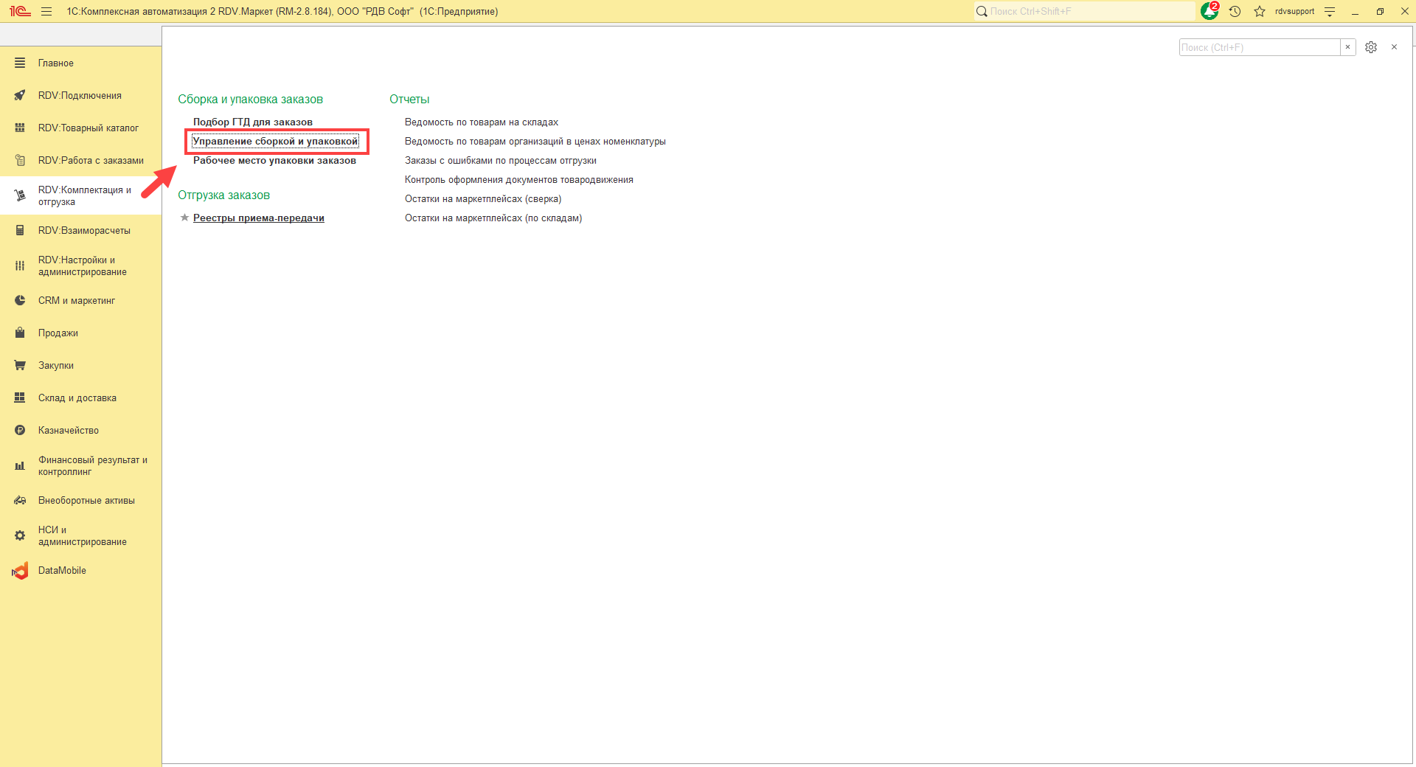Click the Главное section icon

20,63
